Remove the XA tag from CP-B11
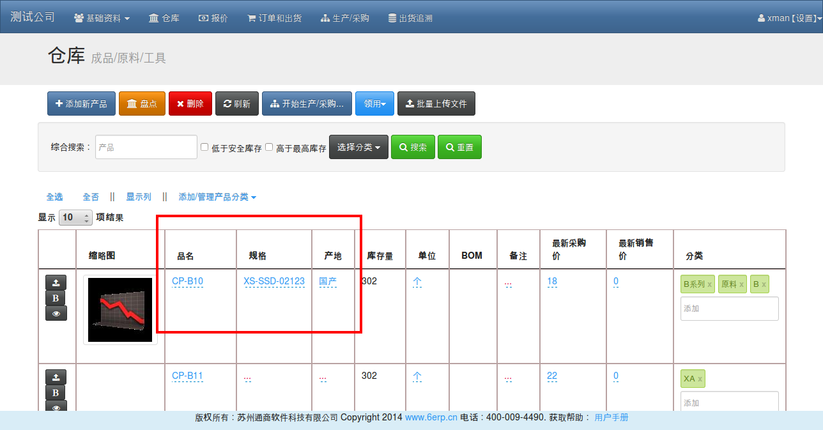Image resolution: width=823 pixels, height=430 pixels. click(700, 379)
